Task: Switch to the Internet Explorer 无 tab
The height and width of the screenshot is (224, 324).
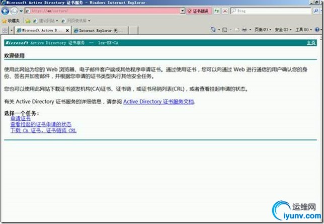Action: click(x=100, y=31)
